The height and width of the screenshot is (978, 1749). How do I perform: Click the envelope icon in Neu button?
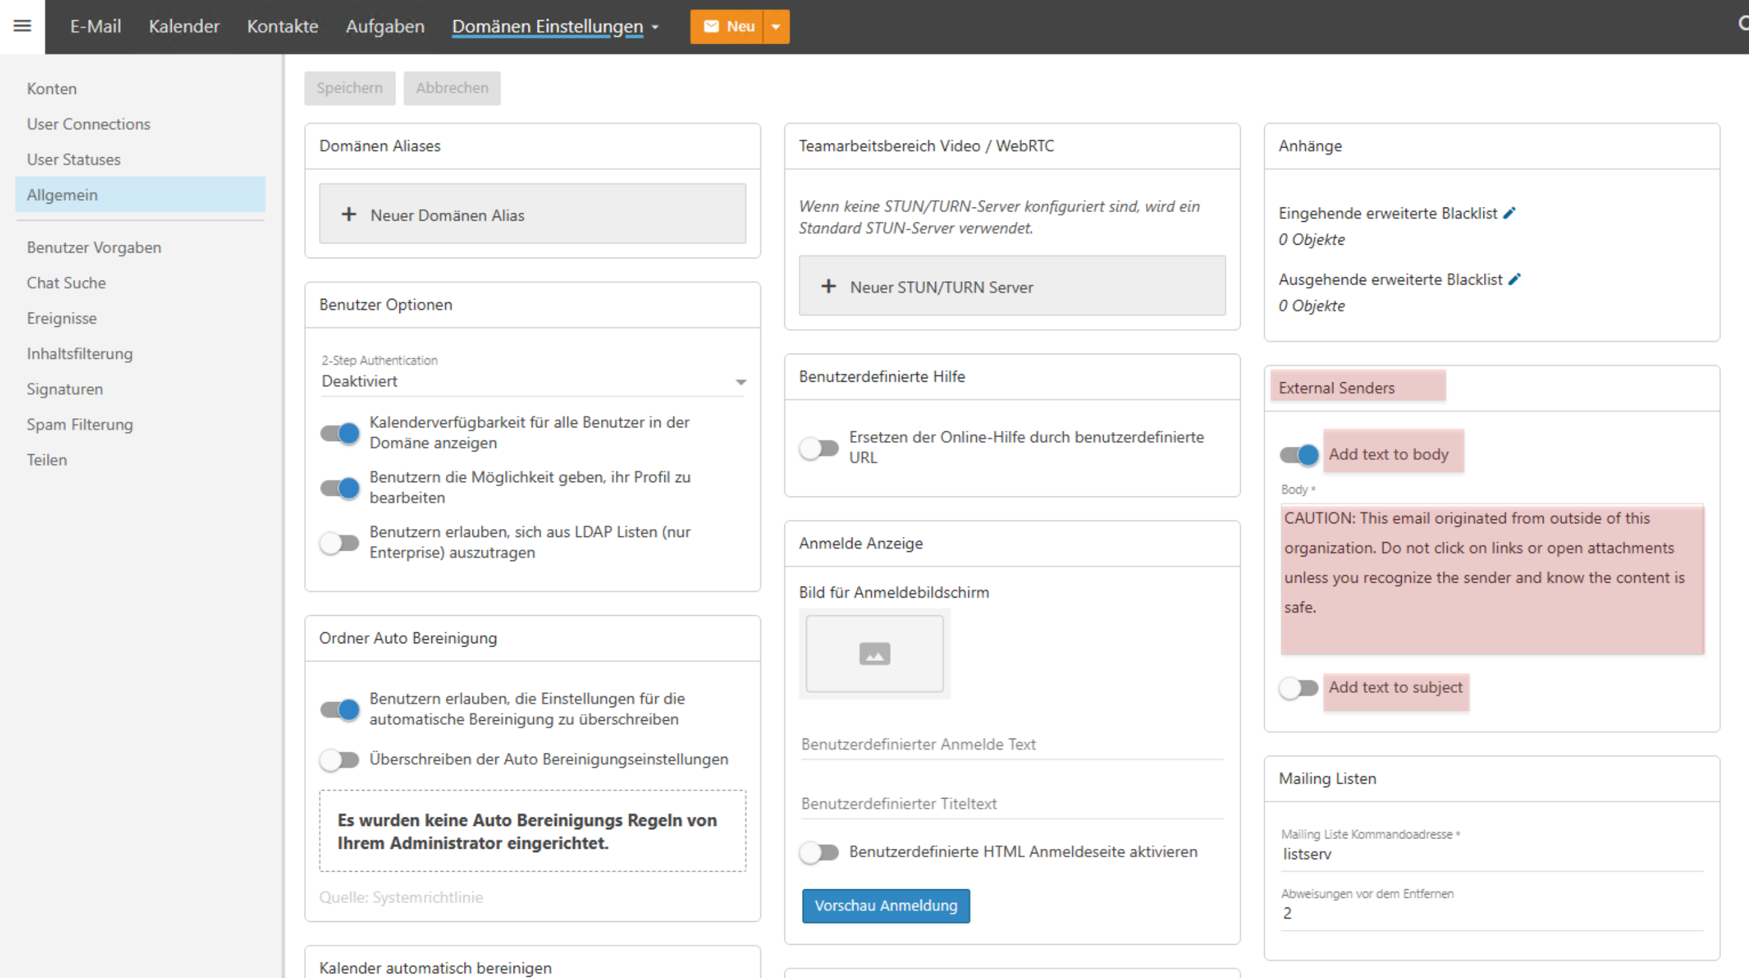click(711, 27)
